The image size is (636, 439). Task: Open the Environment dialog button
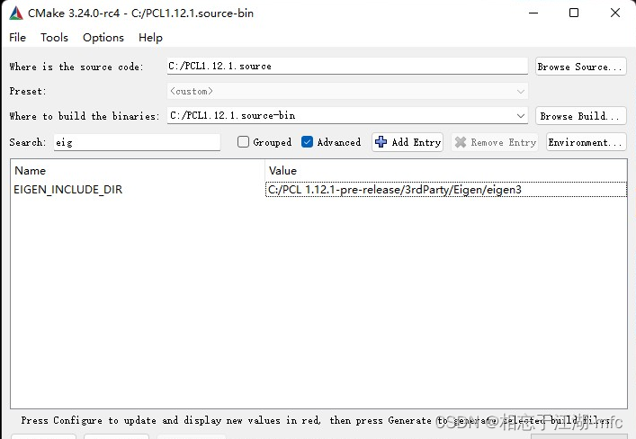click(586, 142)
